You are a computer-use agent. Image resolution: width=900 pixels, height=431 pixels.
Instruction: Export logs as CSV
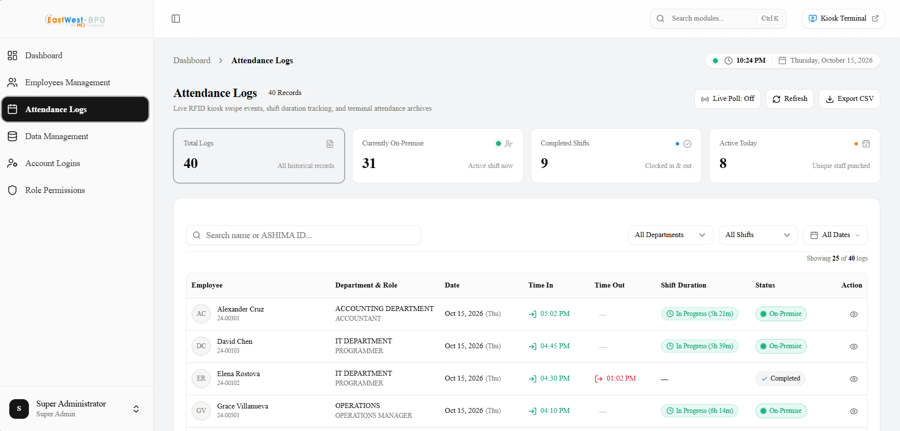(850, 99)
